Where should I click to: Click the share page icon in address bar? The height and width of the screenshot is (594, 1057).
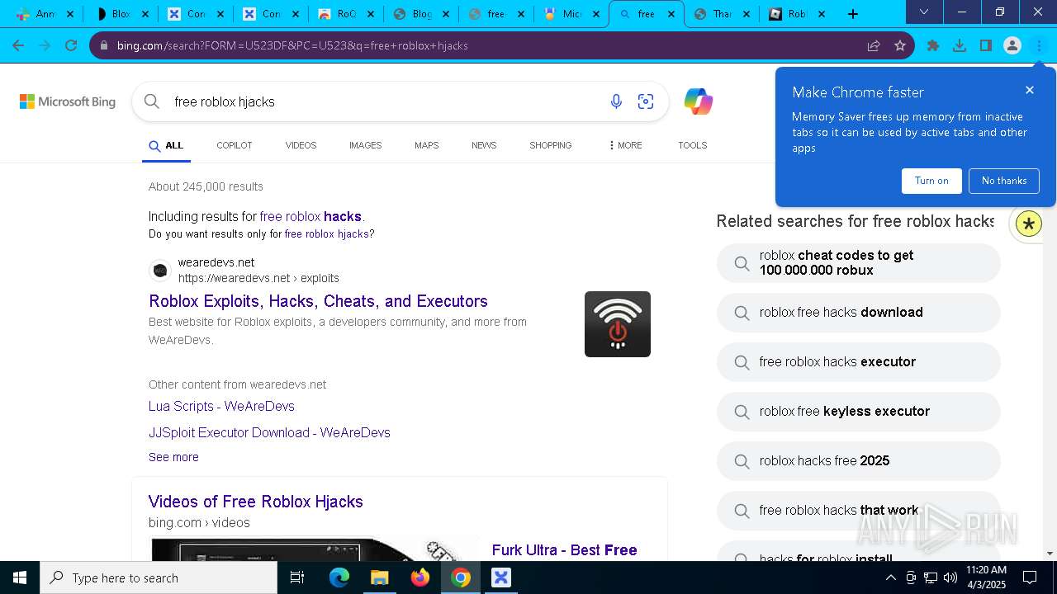874,45
